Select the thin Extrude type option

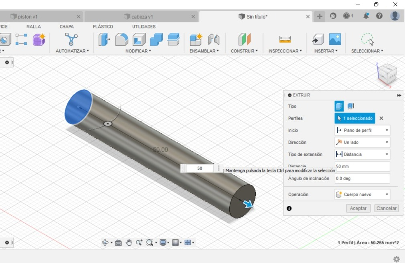tap(351, 106)
